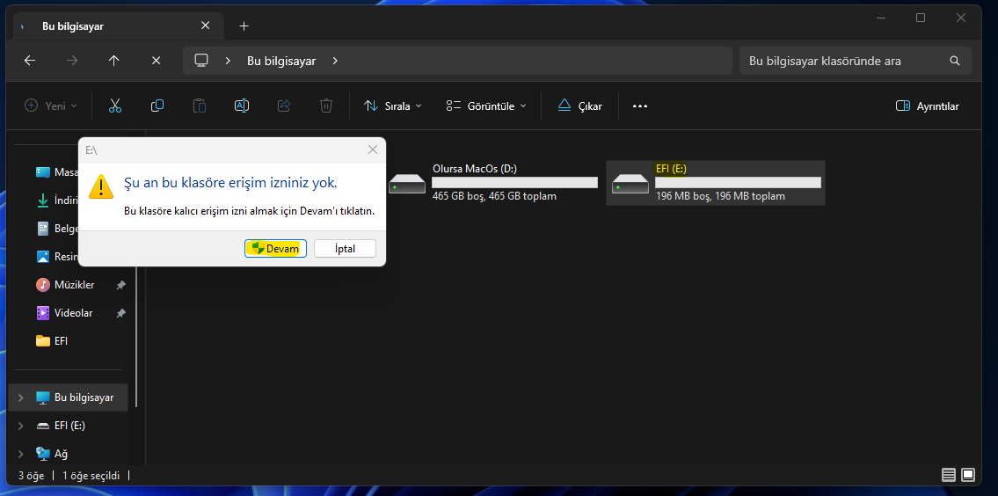Click İptal to cancel the dialog
This screenshot has width=998, height=496.
[345, 249]
